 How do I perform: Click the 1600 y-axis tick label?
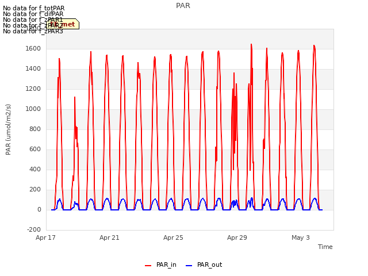[33, 48]
